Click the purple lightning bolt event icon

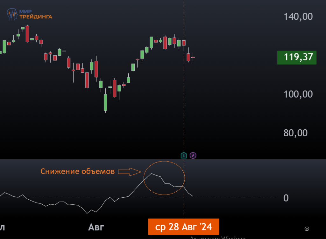(x=193, y=155)
